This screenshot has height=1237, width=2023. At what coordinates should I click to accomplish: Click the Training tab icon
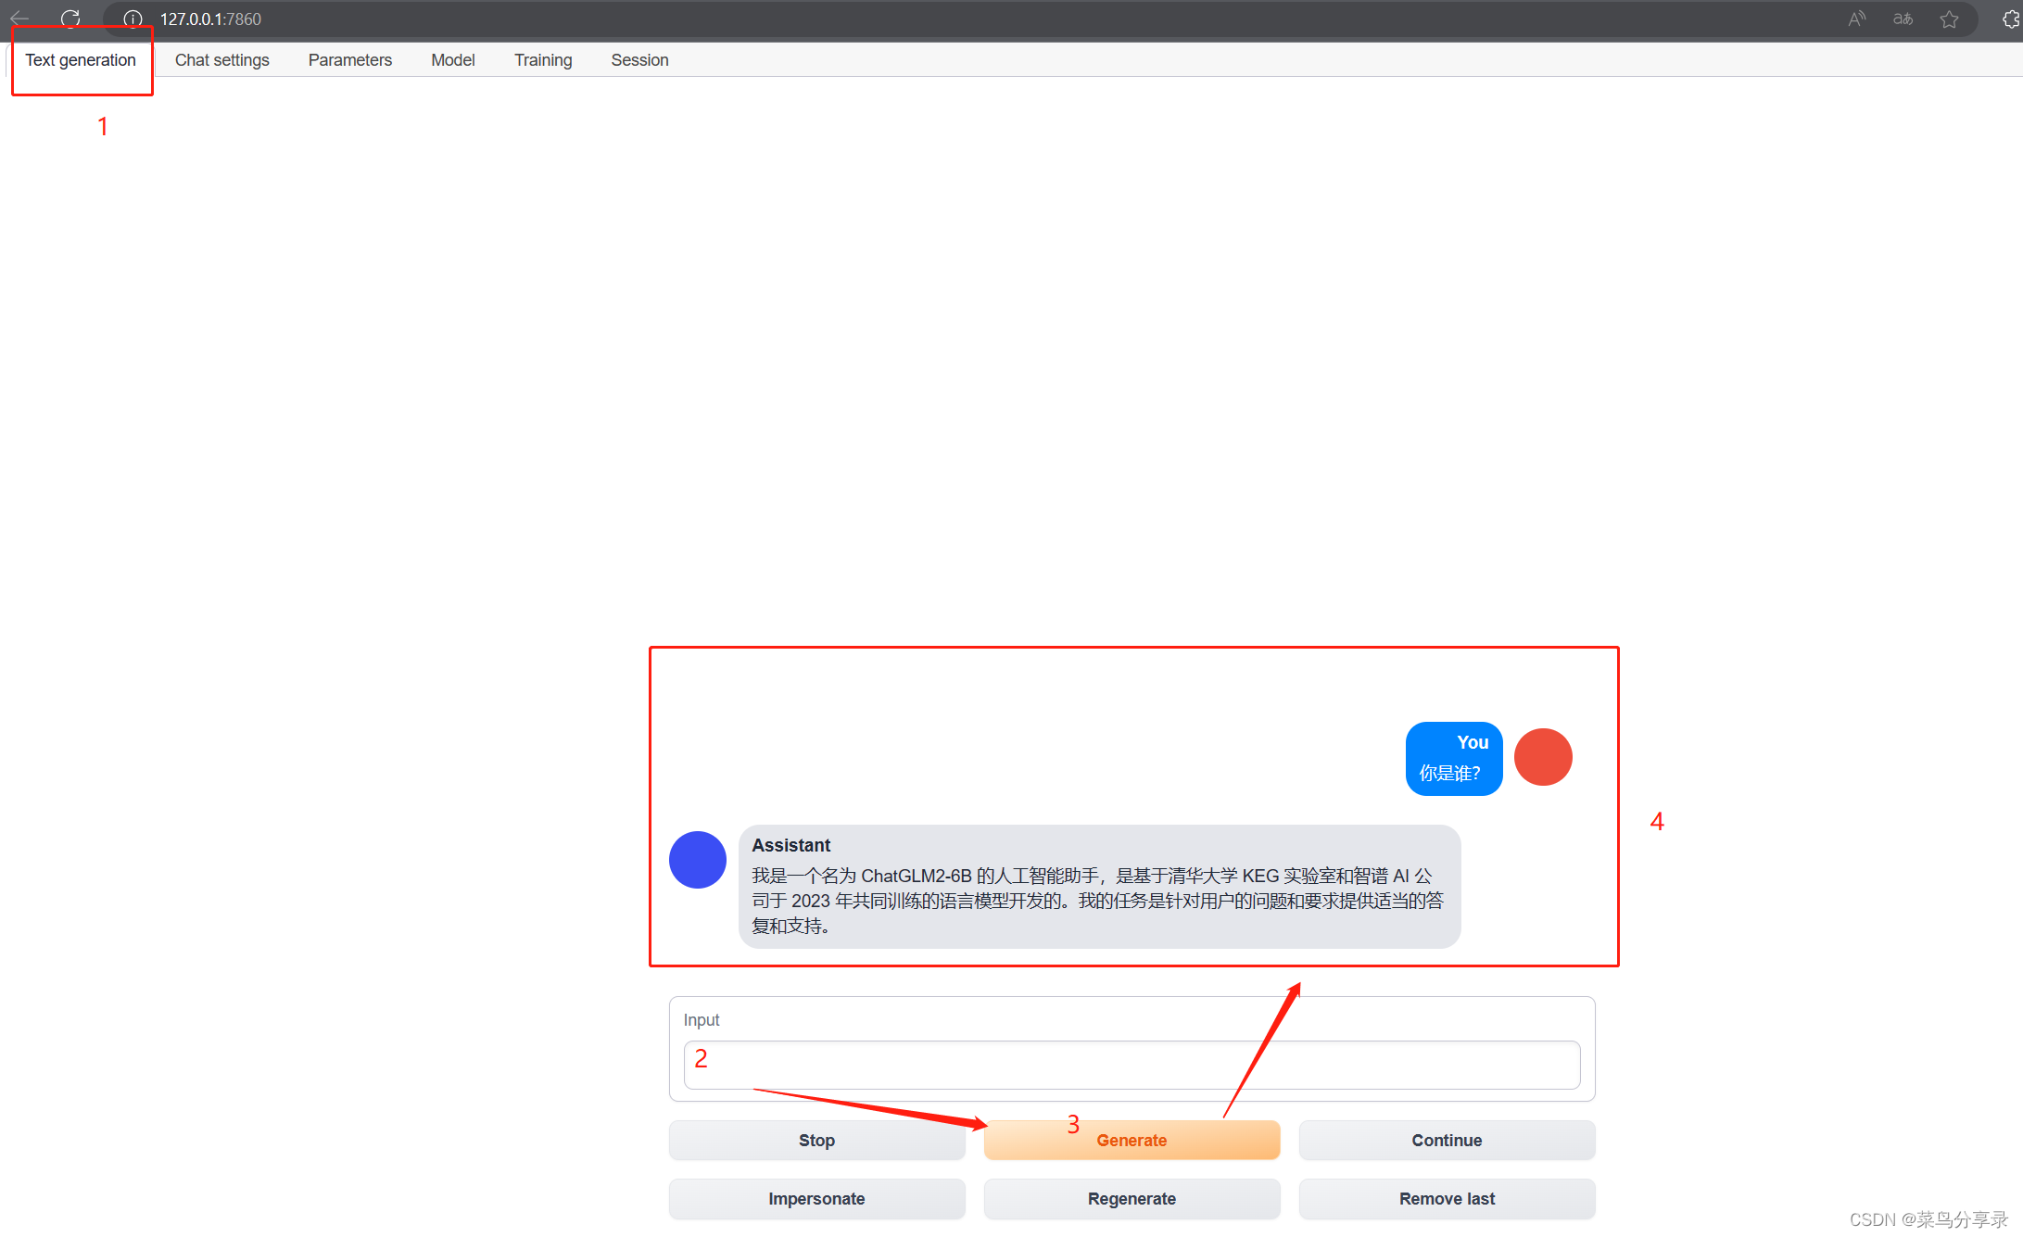[x=542, y=59]
